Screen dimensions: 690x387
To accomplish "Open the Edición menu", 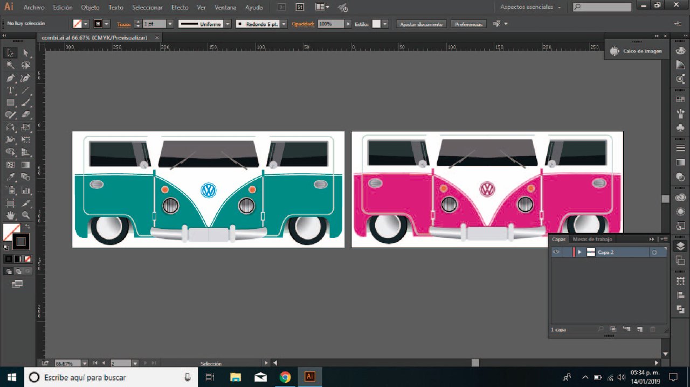I will click(63, 8).
